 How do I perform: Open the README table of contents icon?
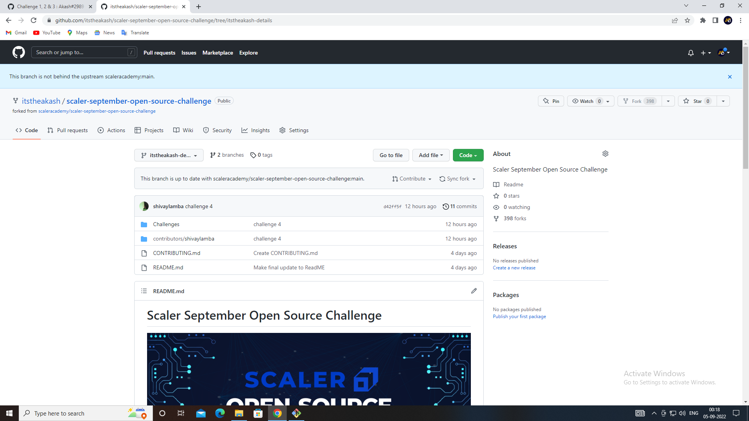pos(144,291)
